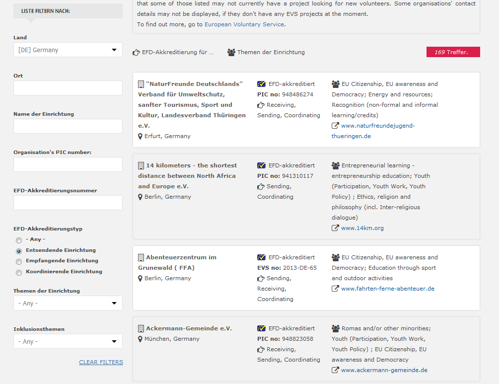Click the location pin icon beside Erfurt, Germany
This screenshot has width=499, height=384.
click(141, 136)
